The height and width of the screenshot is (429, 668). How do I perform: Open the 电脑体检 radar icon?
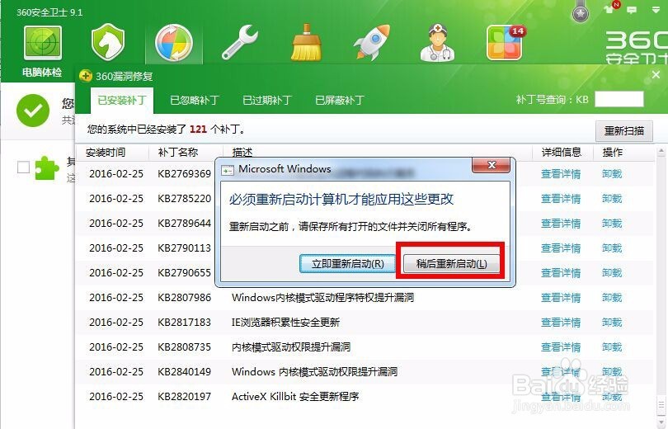[43, 43]
